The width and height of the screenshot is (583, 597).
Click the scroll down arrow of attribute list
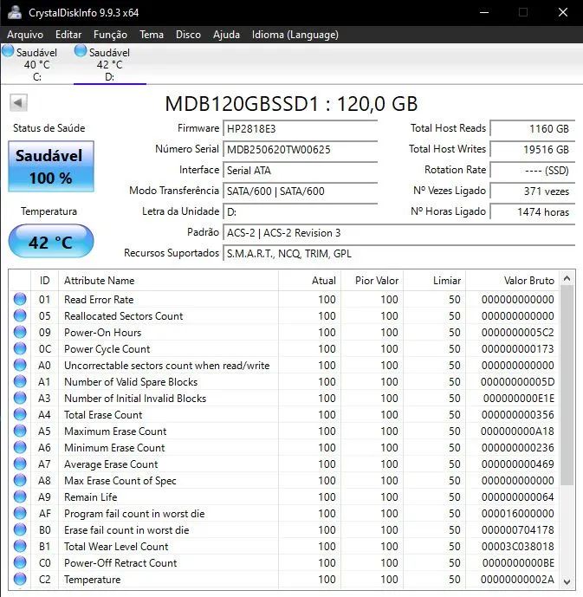click(567, 581)
